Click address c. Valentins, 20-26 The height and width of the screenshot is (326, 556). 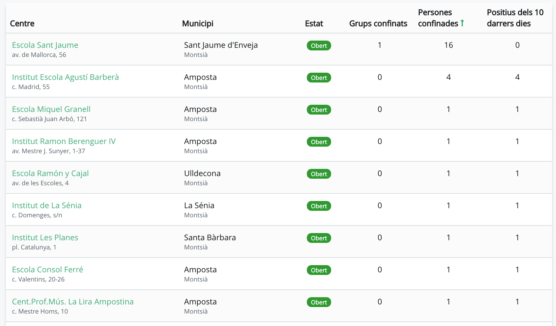click(38, 280)
